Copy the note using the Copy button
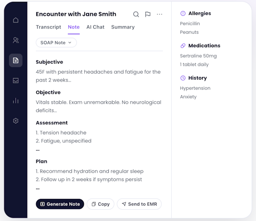256x221 pixels. [x=101, y=204]
